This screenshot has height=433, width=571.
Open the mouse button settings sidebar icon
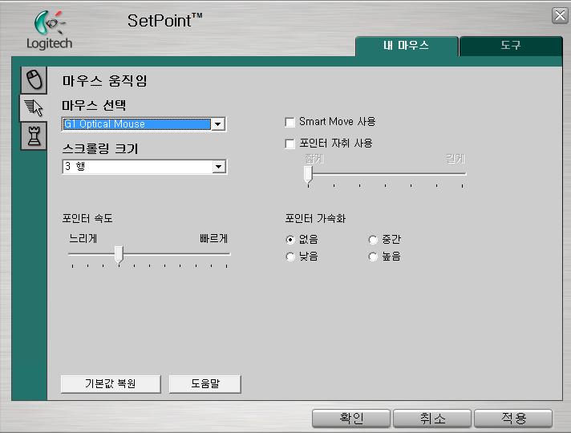pyautogui.click(x=34, y=79)
